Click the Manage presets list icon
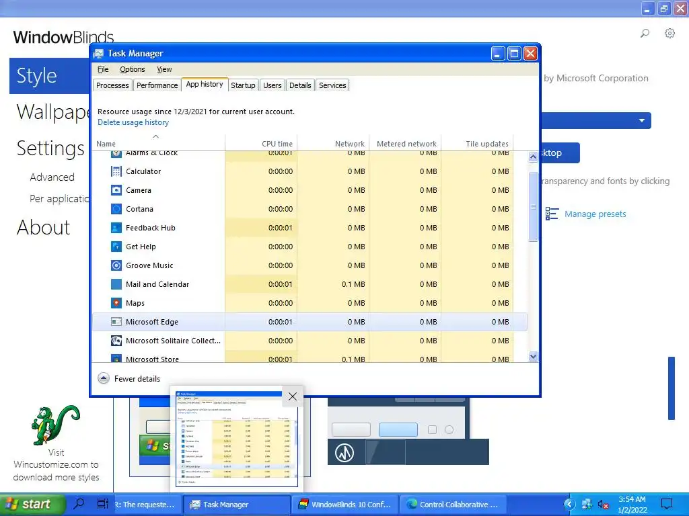Image resolution: width=689 pixels, height=516 pixels. coord(552,214)
